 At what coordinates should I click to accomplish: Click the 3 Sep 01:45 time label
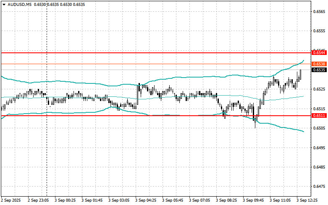(92, 200)
